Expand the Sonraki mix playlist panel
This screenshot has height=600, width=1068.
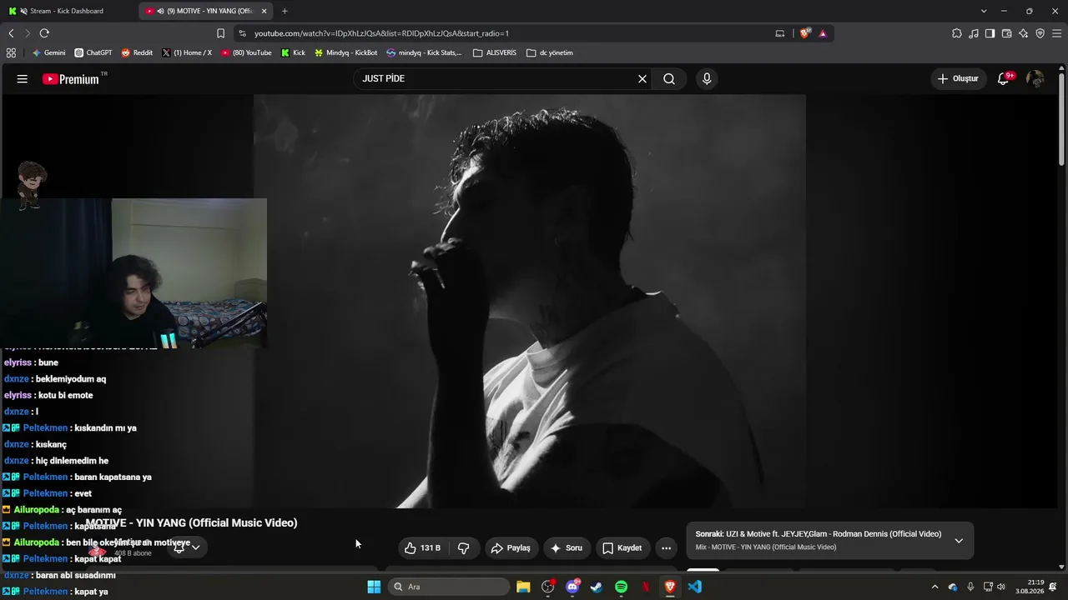tap(959, 541)
